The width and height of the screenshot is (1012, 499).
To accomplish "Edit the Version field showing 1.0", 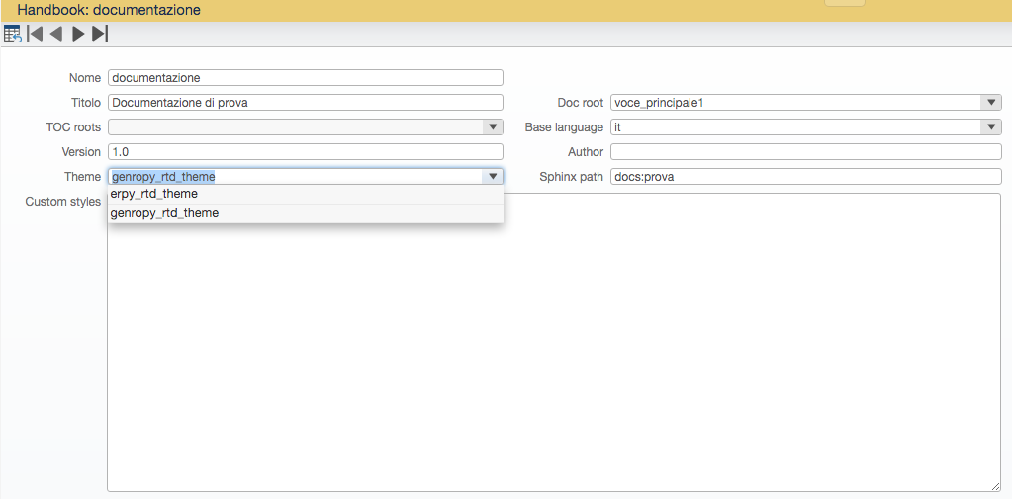I will [306, 151].
